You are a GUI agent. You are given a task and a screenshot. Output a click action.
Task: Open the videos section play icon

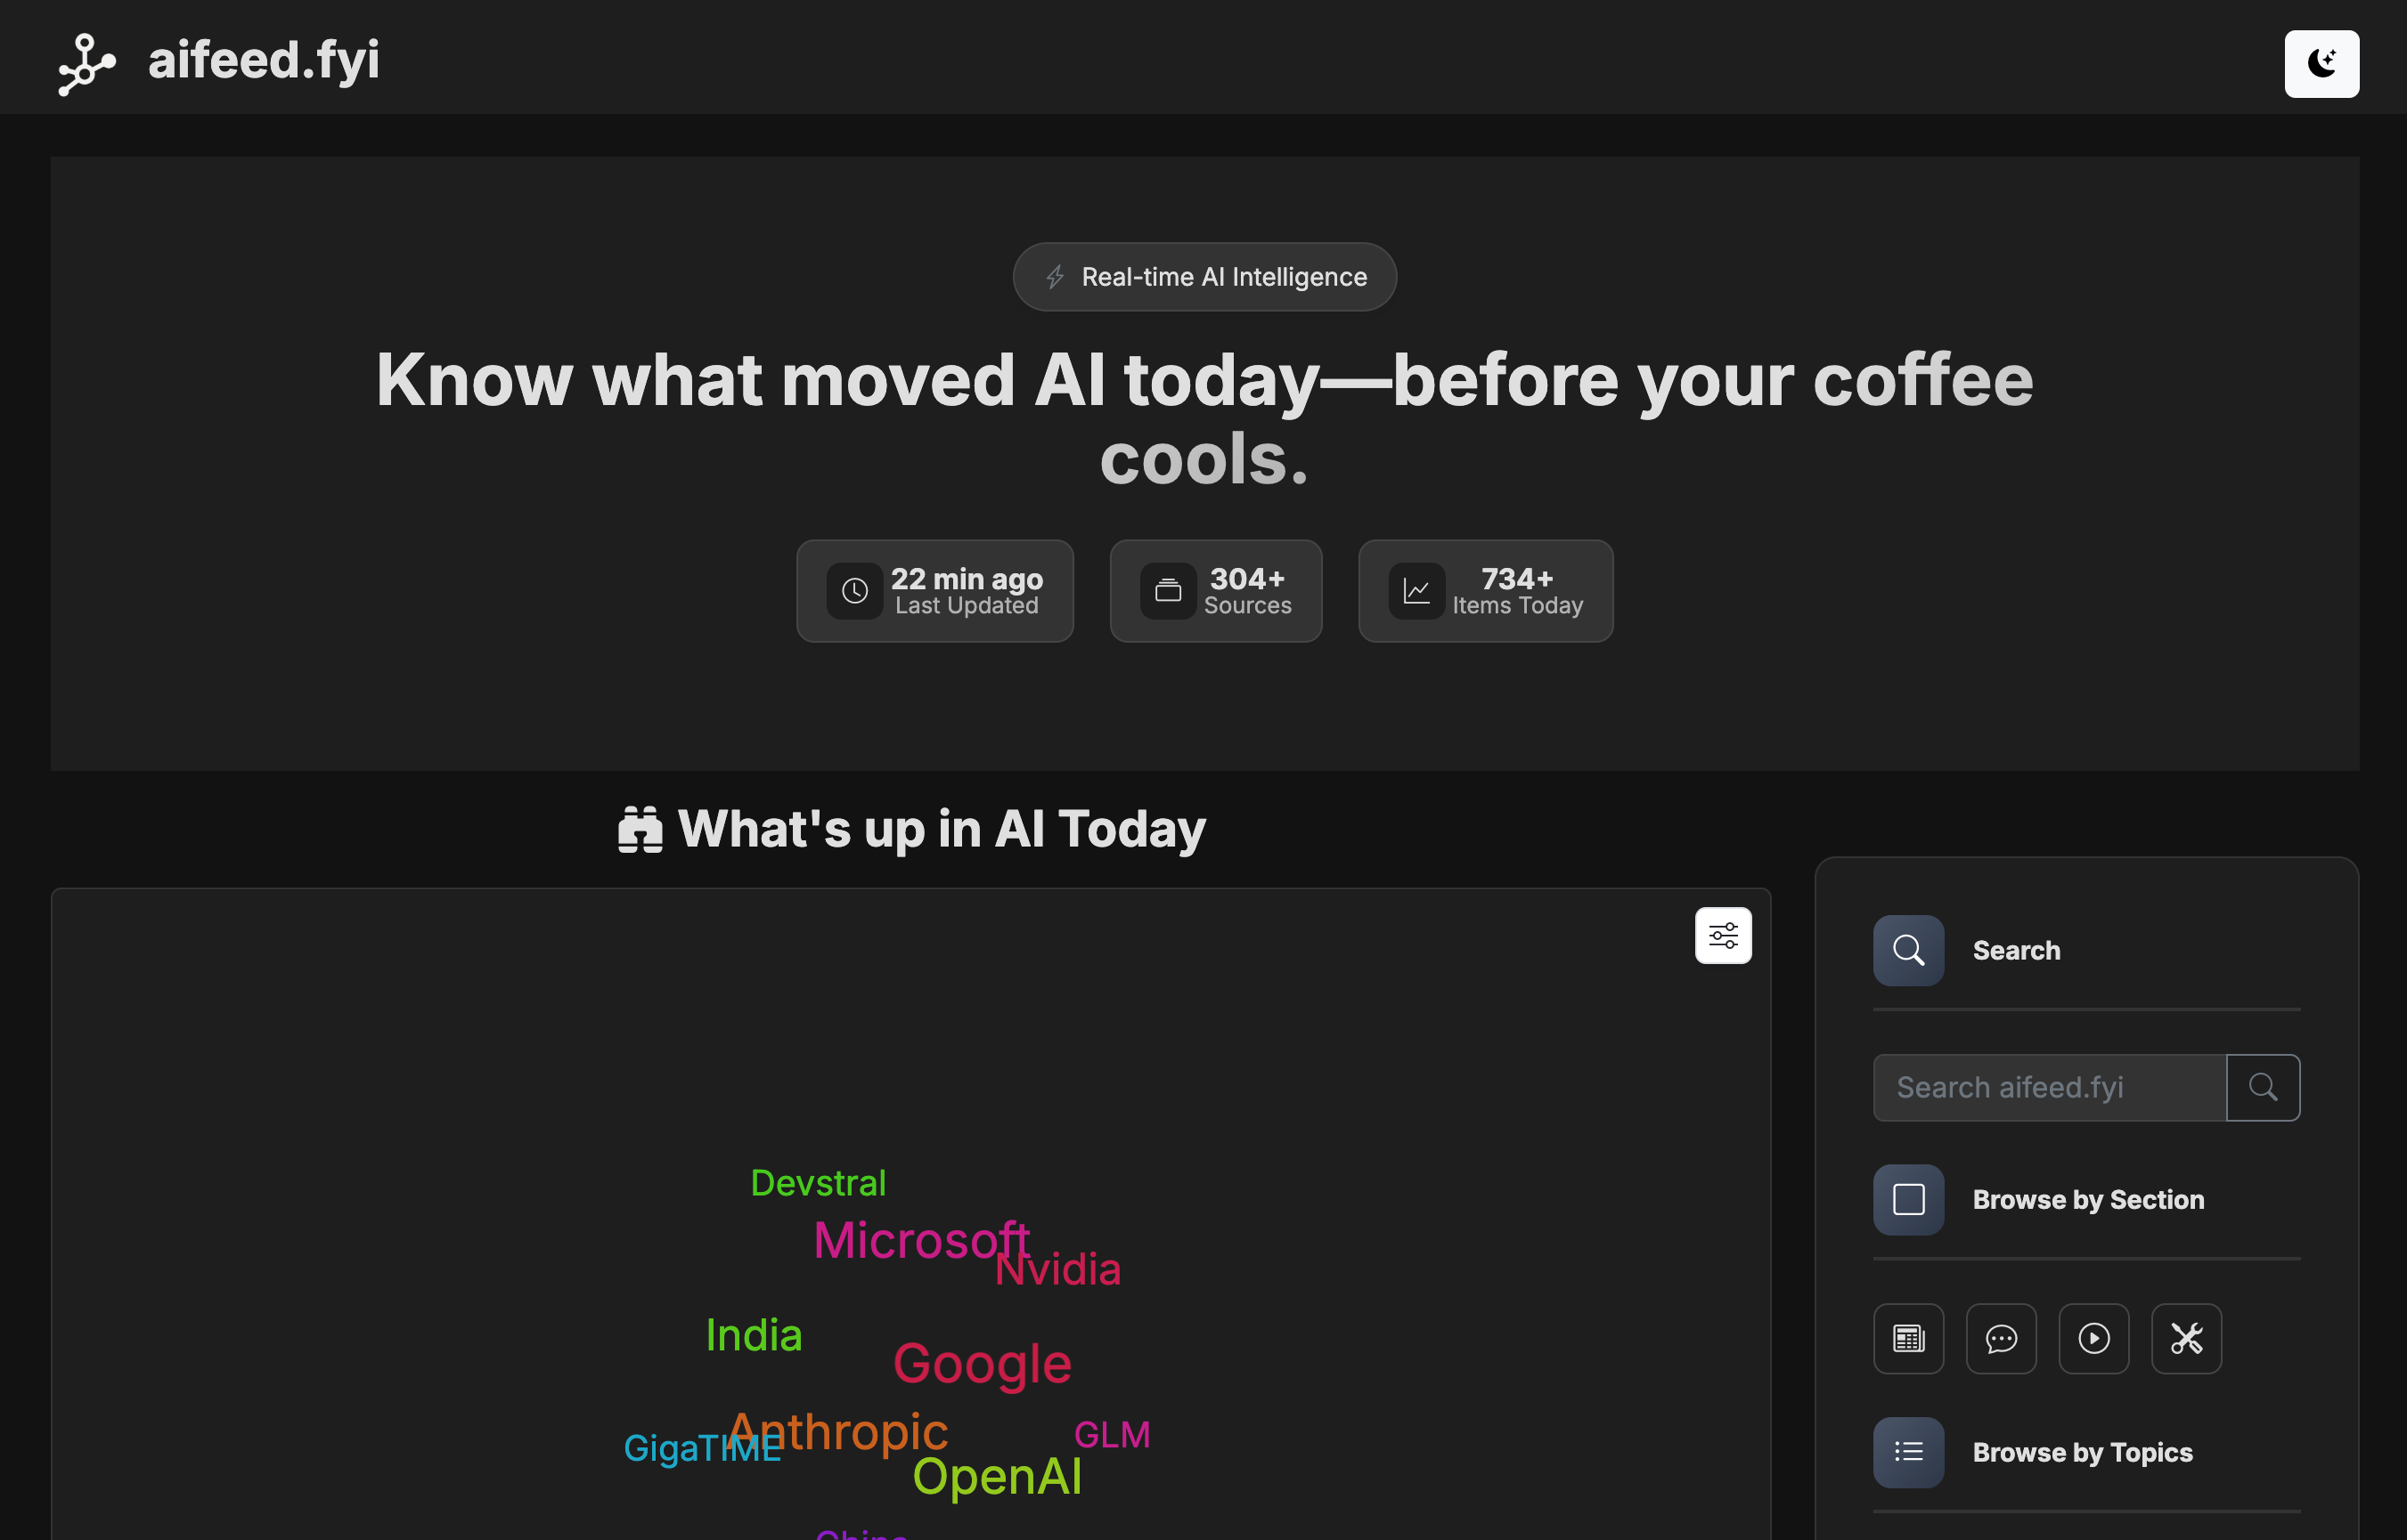(x=2093, y=1338)
